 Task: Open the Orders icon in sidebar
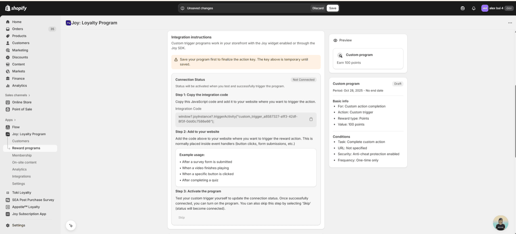pyautogui.click(x=8, y=29)
